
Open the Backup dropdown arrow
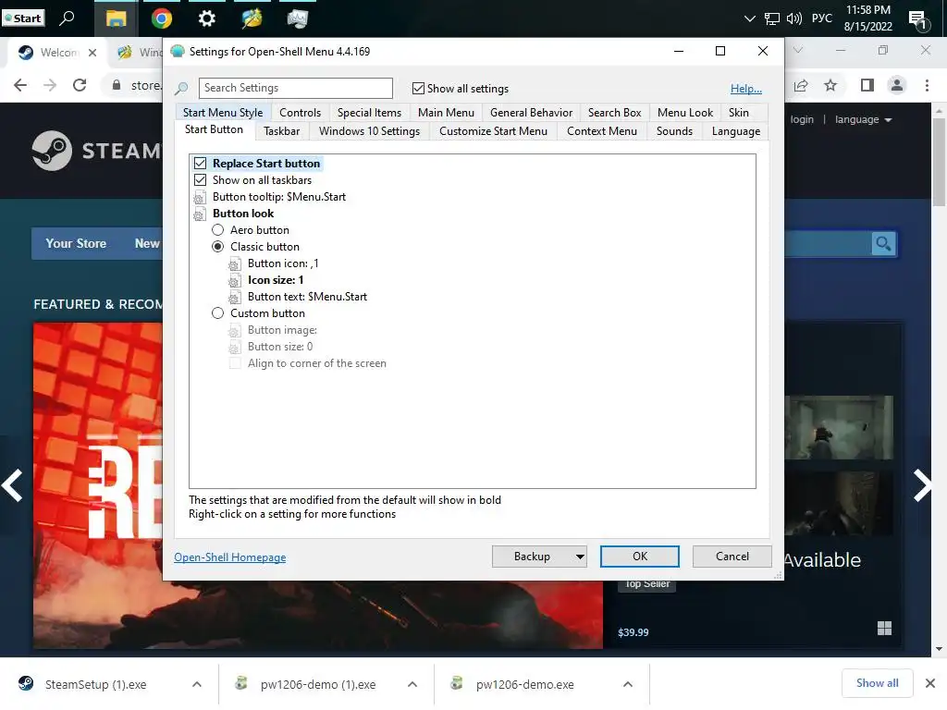click(x=579, y=557)
